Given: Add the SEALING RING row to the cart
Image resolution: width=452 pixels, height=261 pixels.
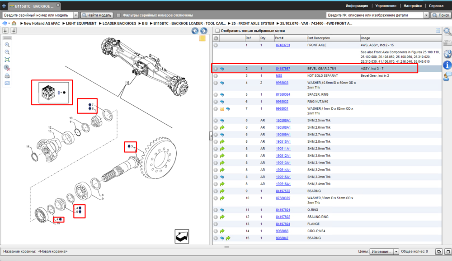Looking at the screenshot, I should tap(216, 217).
